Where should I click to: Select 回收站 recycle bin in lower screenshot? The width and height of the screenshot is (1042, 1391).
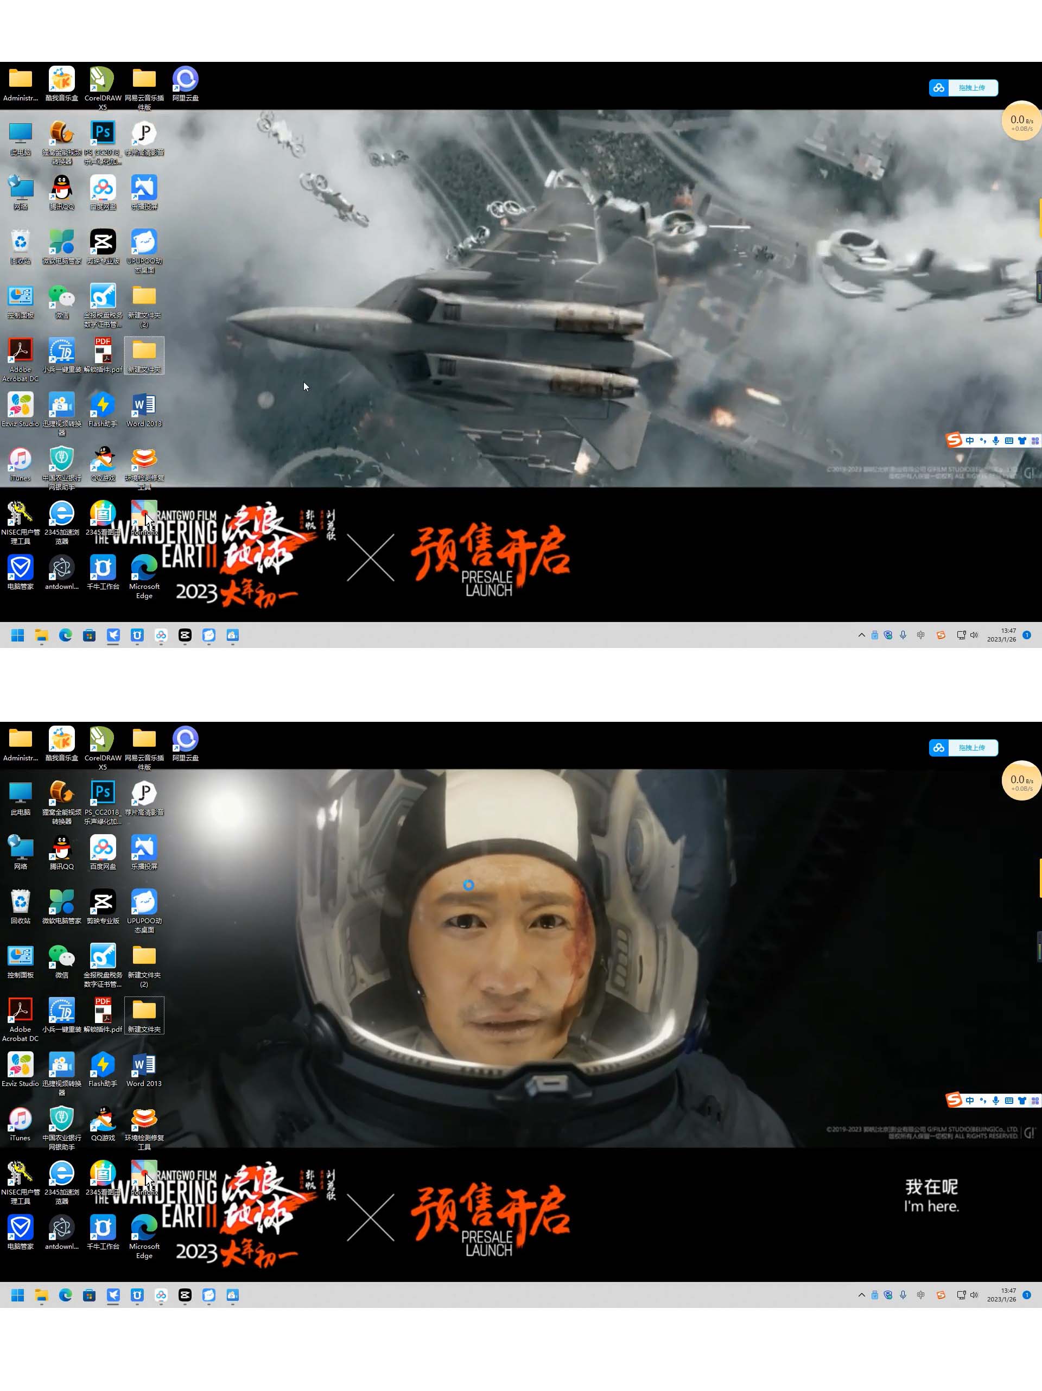[x=20, y=906]
